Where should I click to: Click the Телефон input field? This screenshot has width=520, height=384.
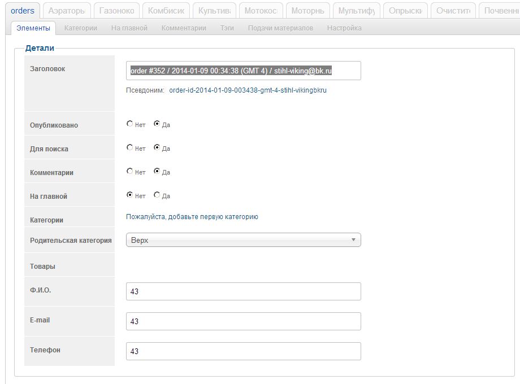click(x=243, y=351)
